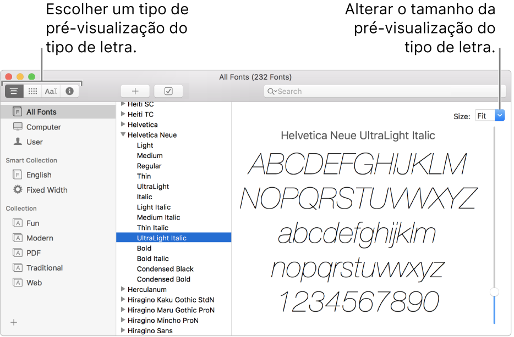Choose the Thin Italic typeface
514x337 pixels.
(153, 228)
